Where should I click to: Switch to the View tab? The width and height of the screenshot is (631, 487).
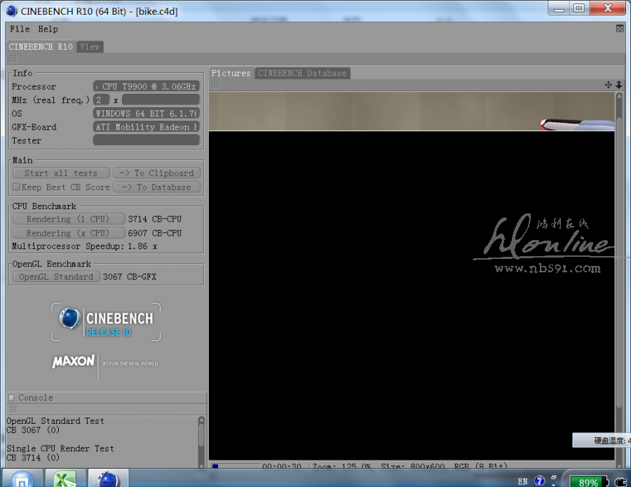90,46
